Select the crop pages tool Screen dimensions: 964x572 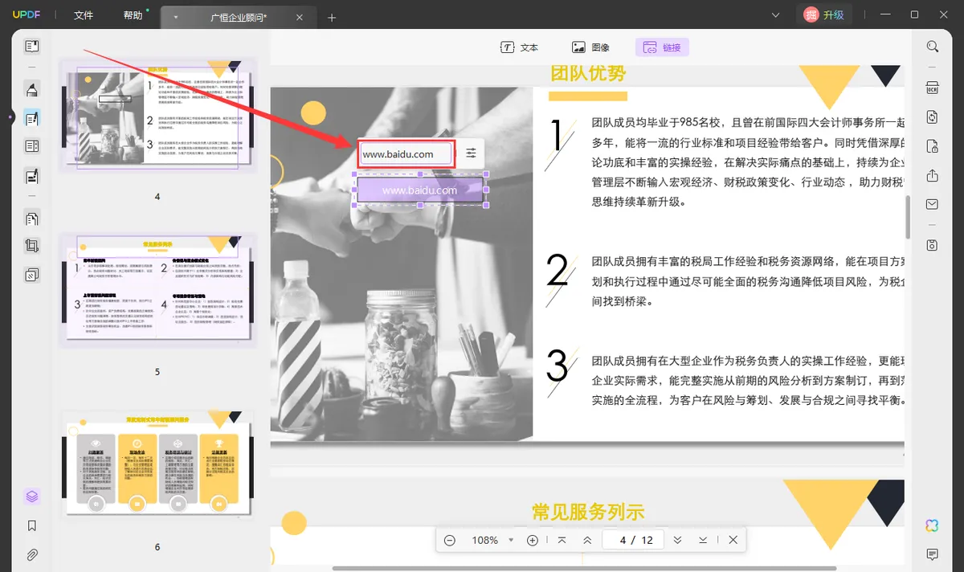point(31,246)
